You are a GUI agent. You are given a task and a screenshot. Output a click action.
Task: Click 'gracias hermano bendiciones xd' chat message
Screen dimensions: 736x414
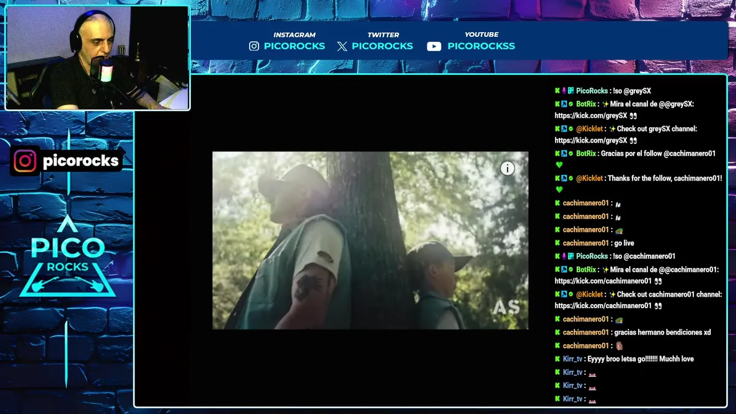click(x=662, y=332)
